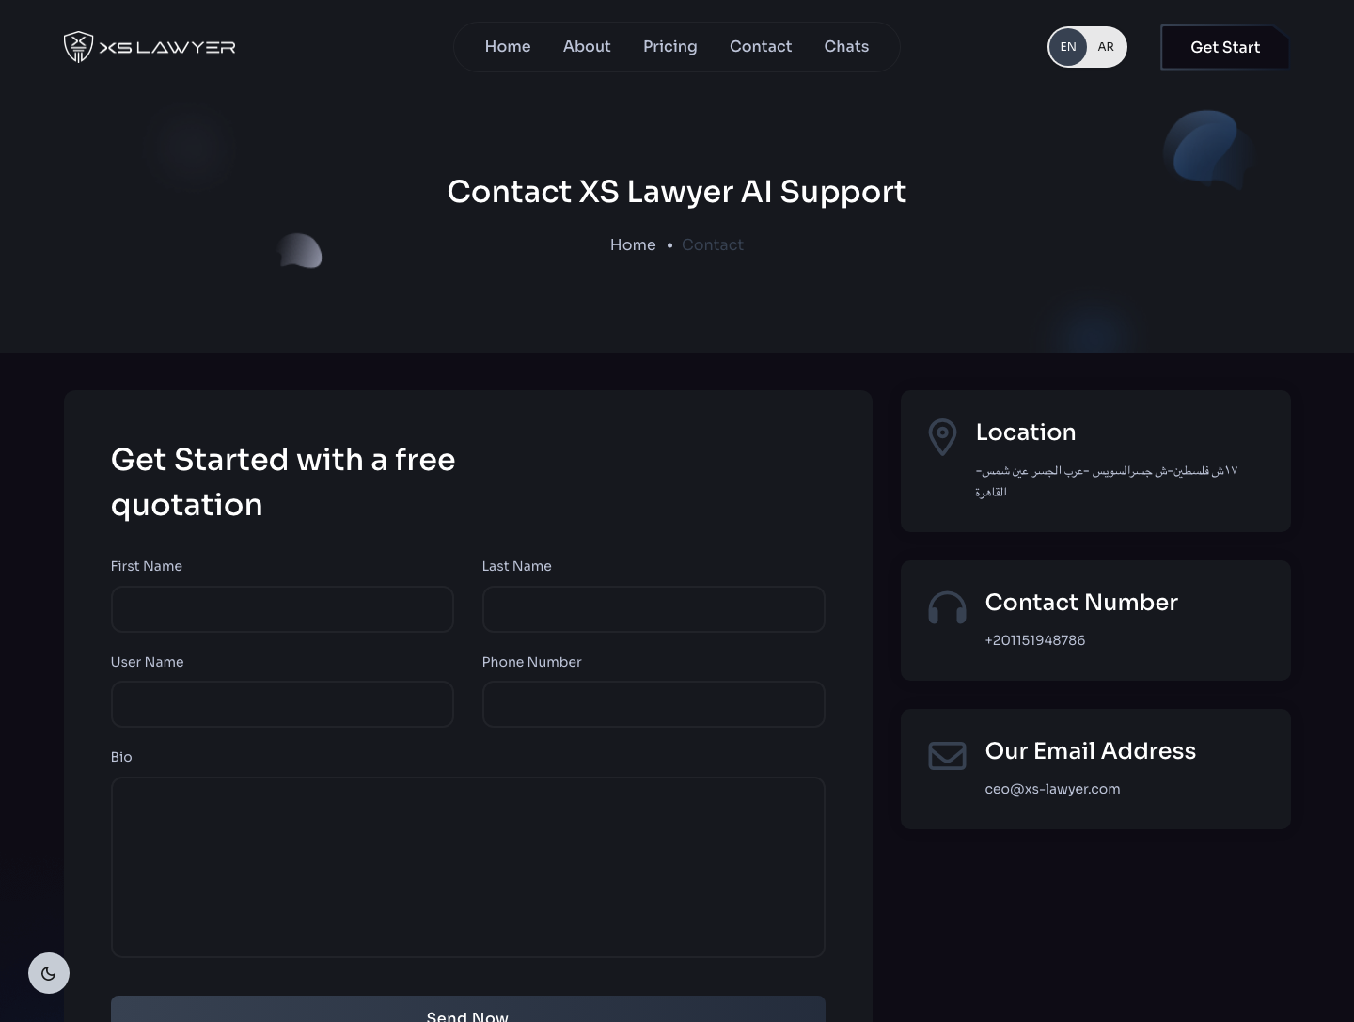Image resolution: width=1354 pixels, height=1022 pixels.
Task: Click inside the Bio text area
Action: (x=468, y=867)
